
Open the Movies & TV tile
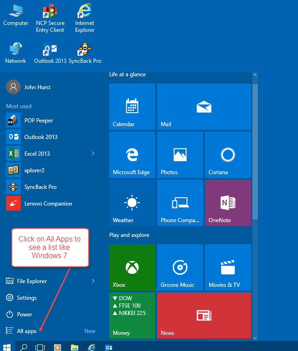click(228, 267)
